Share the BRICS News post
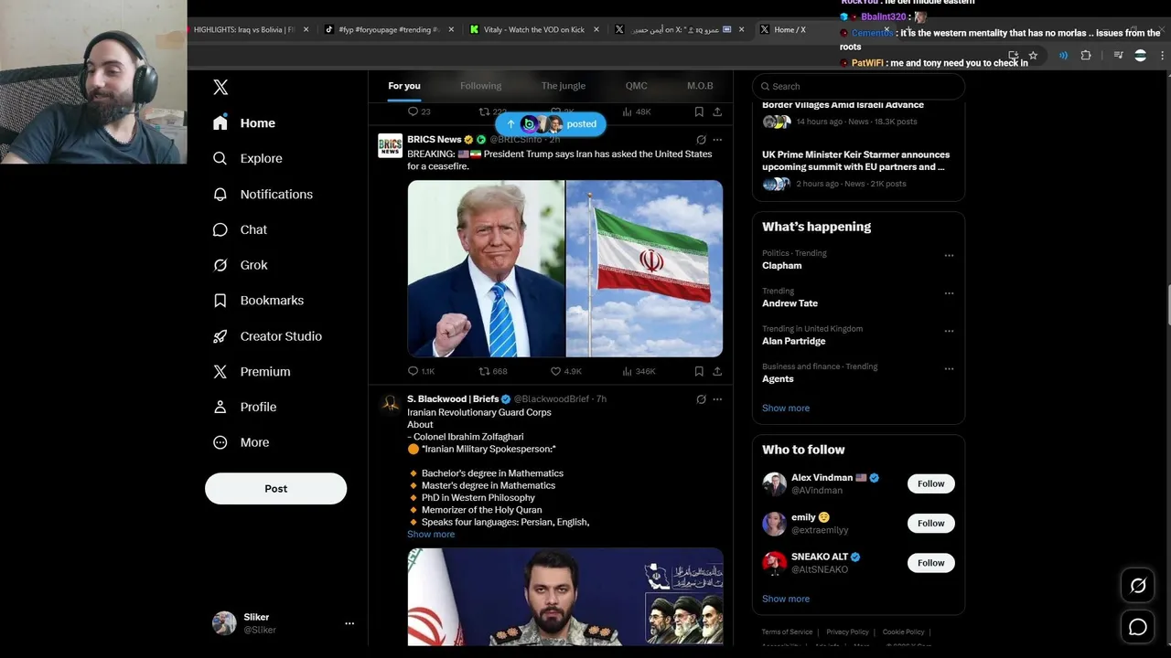The width and height of the screenshot is (1171, 658). point(717,371)
